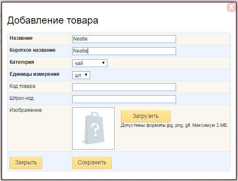This screenshot has width=238, height=181.
Task: Click the Короткое название label
Action: (32, 50)
